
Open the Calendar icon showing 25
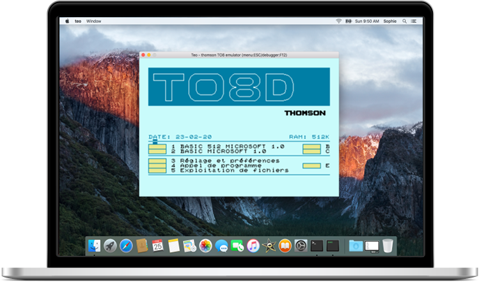pyautogui.click(x=157, y=246)
